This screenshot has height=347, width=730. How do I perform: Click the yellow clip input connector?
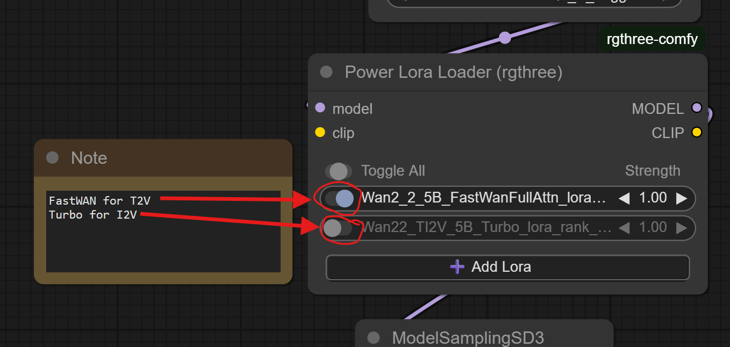tap(320, 132)
